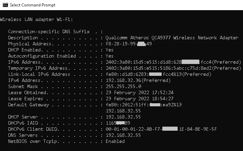
Task: Click the DHCP Server value 192.168.32.55
Action: 123,117
